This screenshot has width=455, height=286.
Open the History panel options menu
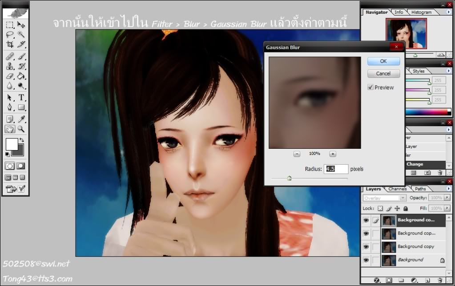click(x=449, y=130)
